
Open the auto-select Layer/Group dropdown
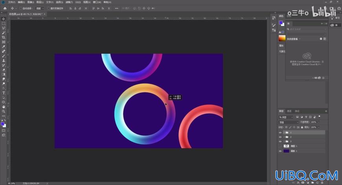[40, 8]
